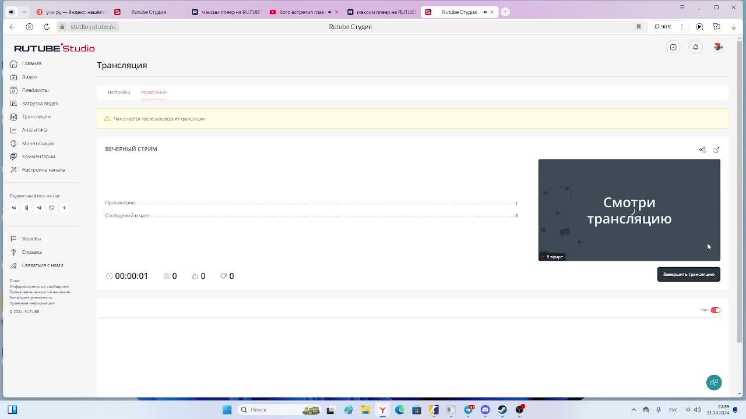
Task: Click the ВЕЧЕРНИЙ СТРИМ title
Action: click(x=131, y=149)
